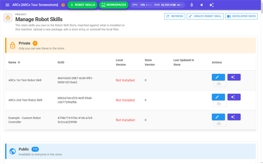Click the microphone icon in the top bar

tap(192, 5)
